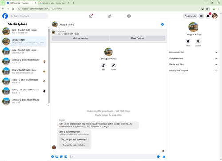Choose a sticker in the composer

pyautogui.click(x=61, y=157)
